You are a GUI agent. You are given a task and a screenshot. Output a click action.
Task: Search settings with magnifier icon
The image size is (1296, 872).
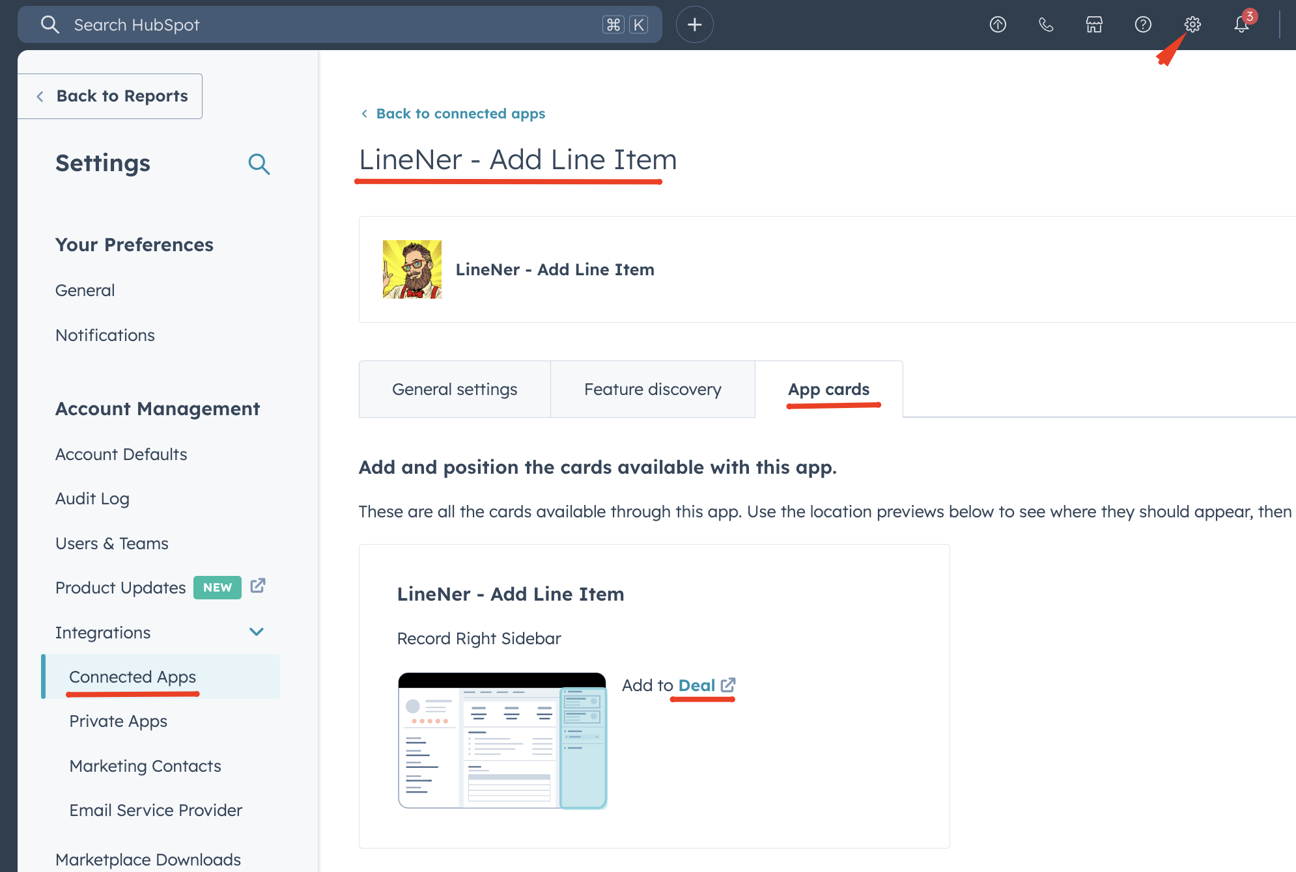259,164
